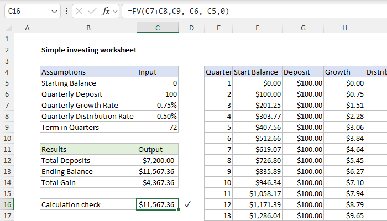This screenshot has width=387, height=221.
Task: Select the Term in Quarters value 72
Action: 158,127
